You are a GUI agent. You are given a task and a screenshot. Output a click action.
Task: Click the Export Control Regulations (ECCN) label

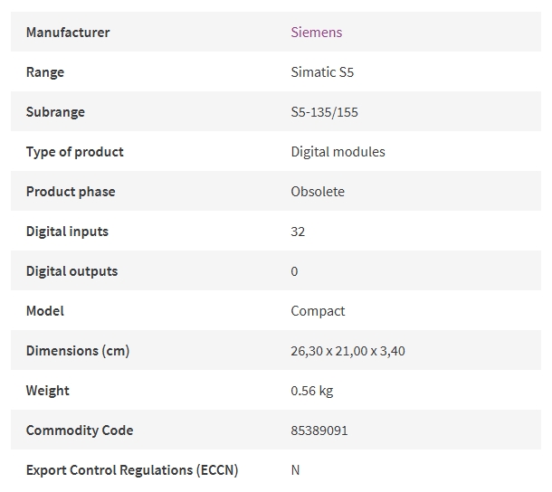pos(132,469)
